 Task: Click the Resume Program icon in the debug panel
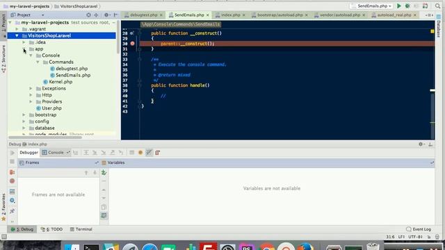(x=13, y=153)
